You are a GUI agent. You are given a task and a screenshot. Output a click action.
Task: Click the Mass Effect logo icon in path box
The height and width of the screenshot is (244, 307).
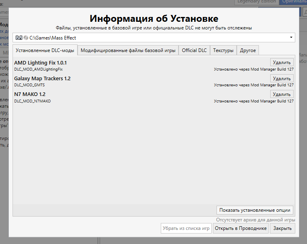(x=19, y=38)
